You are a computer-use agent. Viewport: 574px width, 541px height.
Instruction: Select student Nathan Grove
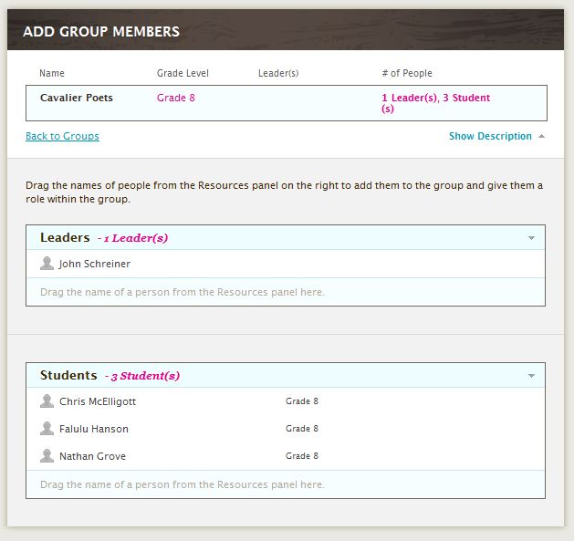[x=92, y=456]
